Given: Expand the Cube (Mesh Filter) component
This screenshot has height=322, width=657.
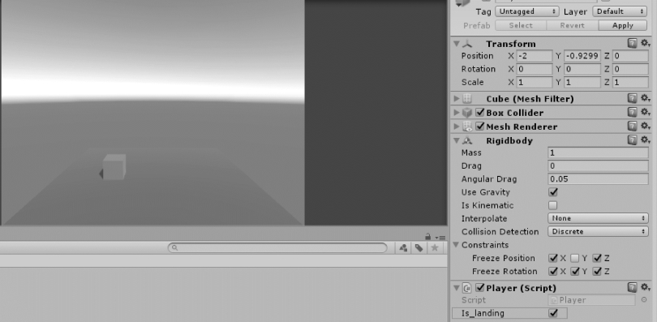Looking at the screenshot, I should click(x=457, y=99).
